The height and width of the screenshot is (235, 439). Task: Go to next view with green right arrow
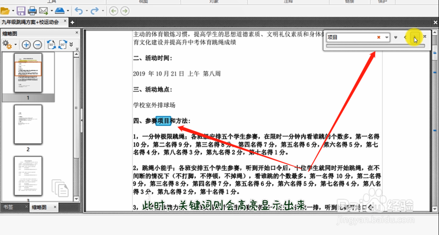[125, 11]
